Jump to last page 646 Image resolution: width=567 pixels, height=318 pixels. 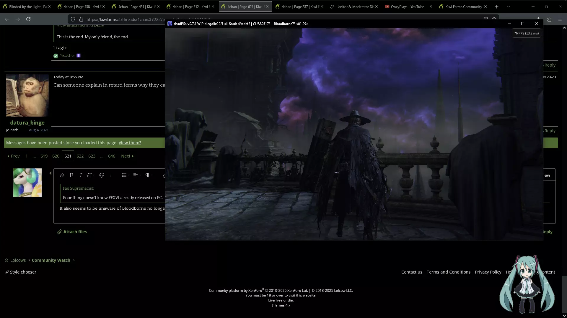click(x=112, y=156)
